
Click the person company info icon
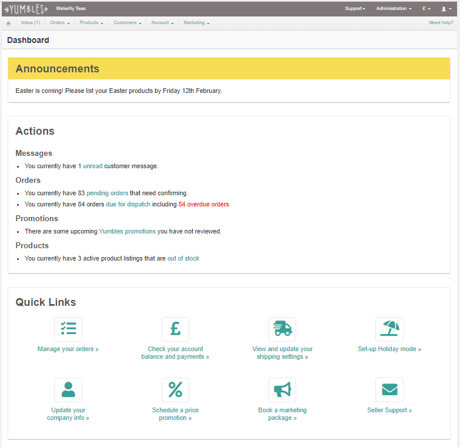tap(68, 390)
